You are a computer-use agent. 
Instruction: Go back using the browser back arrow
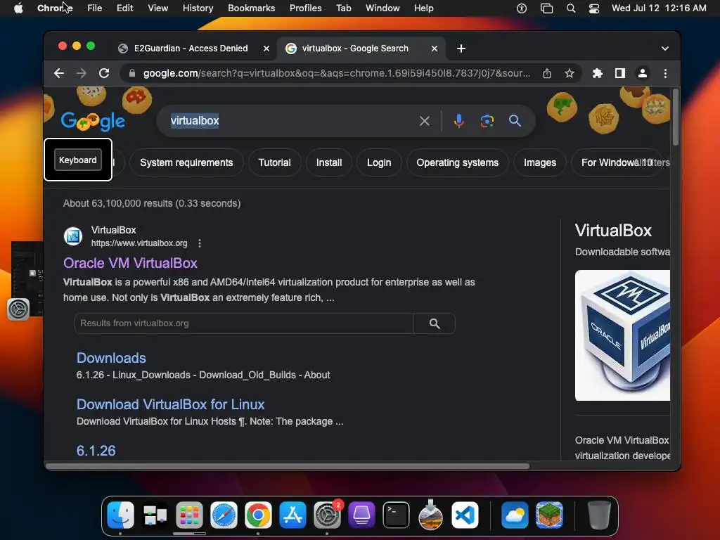click(59, 73)
